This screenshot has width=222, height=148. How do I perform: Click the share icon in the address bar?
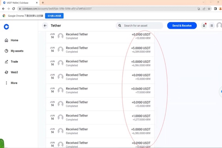tap(204, 9)
